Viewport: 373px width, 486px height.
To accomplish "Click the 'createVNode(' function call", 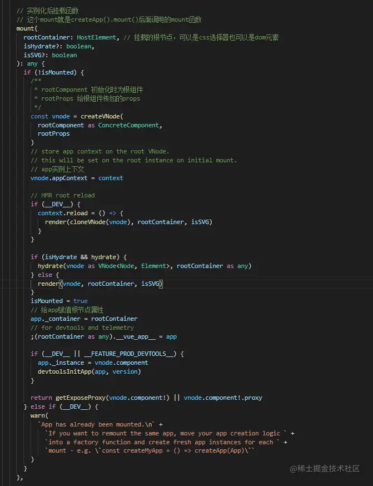I will point(102,117).
